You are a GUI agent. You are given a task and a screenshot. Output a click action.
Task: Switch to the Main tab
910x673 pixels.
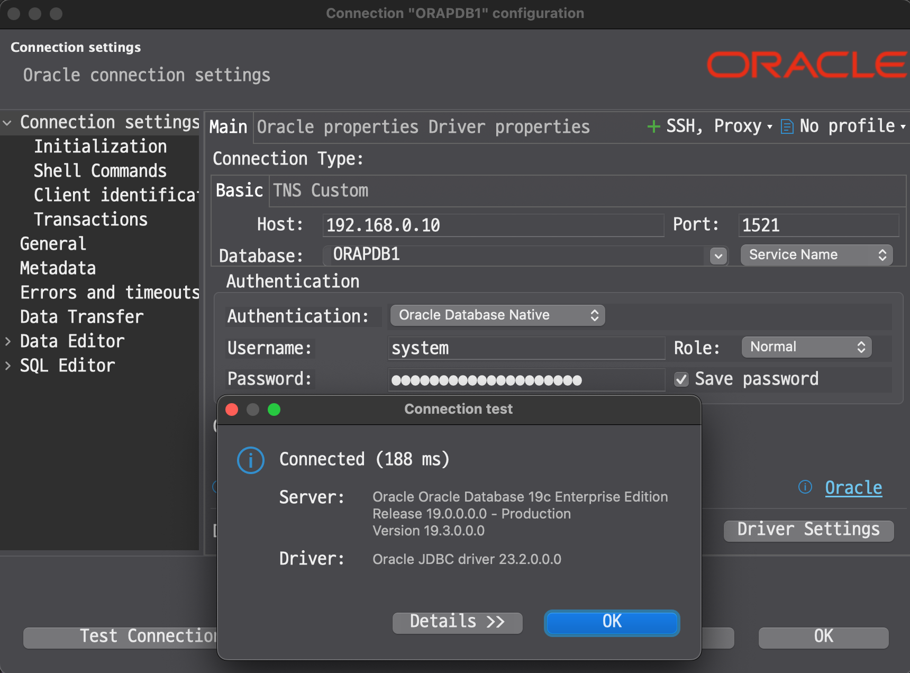(229, 127)
